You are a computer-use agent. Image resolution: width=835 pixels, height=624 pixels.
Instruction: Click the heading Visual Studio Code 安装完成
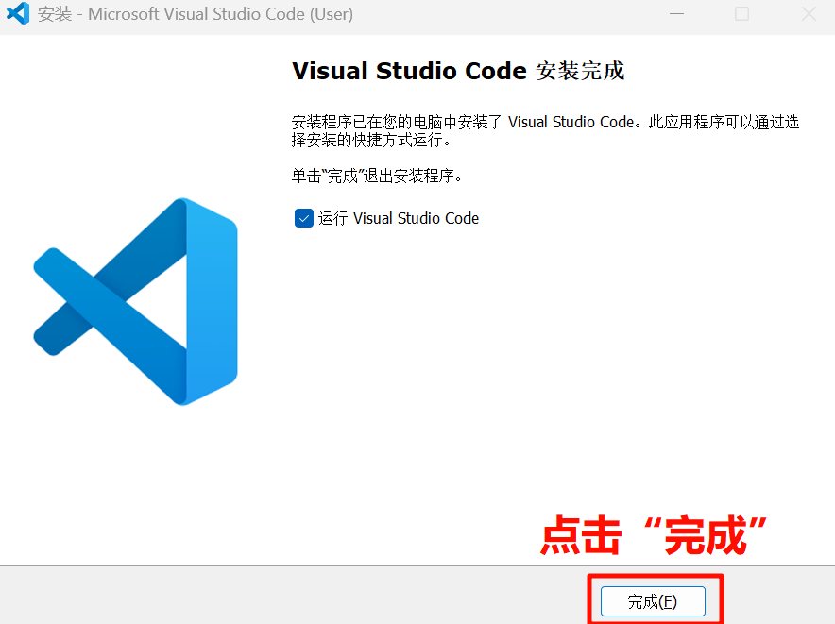[x=458, y=71]
